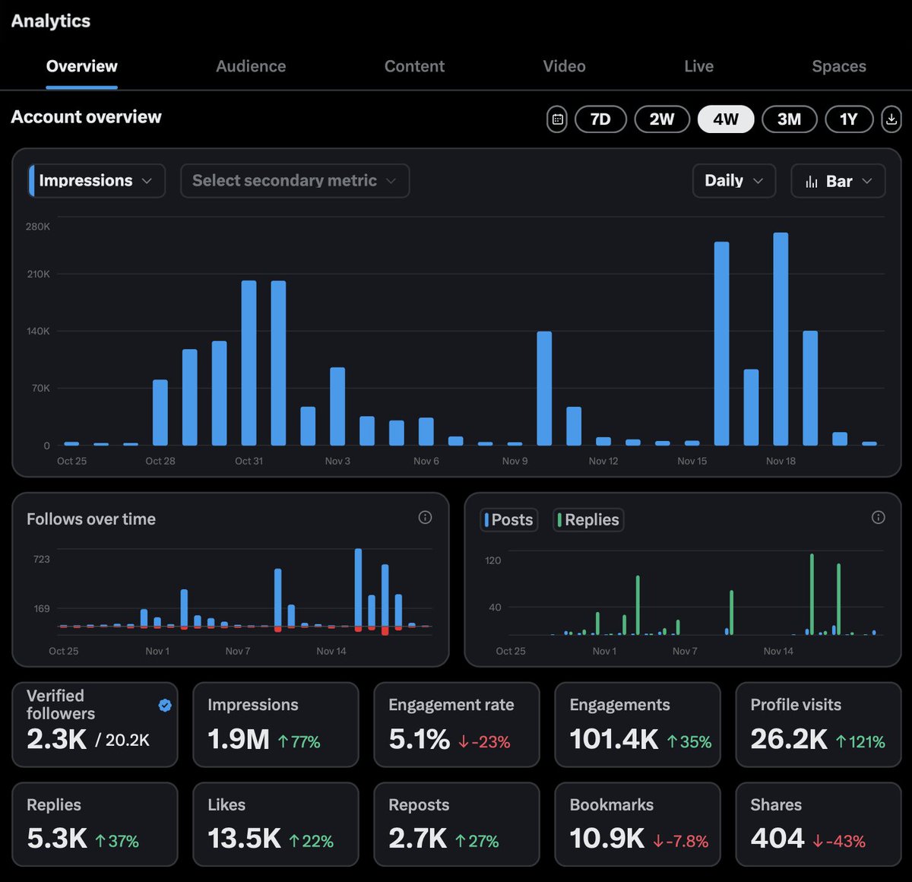Click info icon in Posts and Replies card
Viewport: 912px width, 882px height.
tap(878, 518)
